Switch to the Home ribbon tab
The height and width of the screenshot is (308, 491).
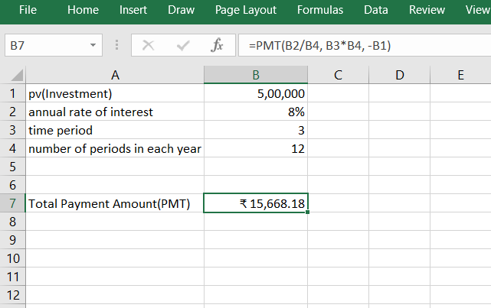pos(83,10)
